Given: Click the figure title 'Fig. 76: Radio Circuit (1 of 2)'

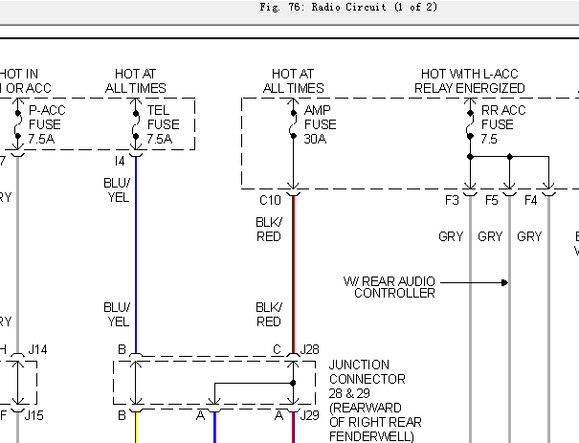Looking at the screenshot, I should [348, 7].
